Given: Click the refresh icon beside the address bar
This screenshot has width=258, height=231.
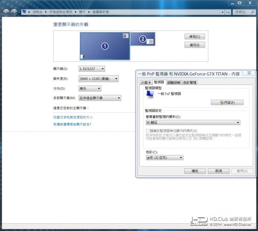Looking at the screenshot, I should point(228,12).
